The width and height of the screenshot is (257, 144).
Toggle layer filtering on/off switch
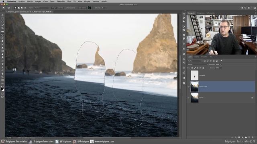coord(221,60)
